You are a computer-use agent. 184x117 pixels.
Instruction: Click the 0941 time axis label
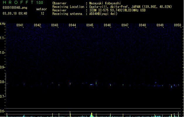pos(20,25)
